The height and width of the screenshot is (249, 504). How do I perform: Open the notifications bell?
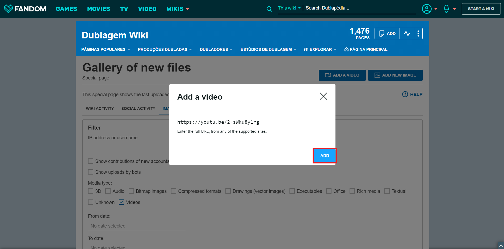click(x=446, y=9)
